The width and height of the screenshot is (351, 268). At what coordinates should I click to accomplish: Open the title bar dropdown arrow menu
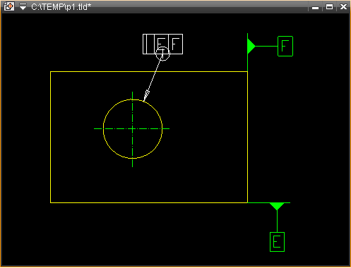(23, 6)
